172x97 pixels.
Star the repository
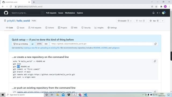click(x=154, y=21)
